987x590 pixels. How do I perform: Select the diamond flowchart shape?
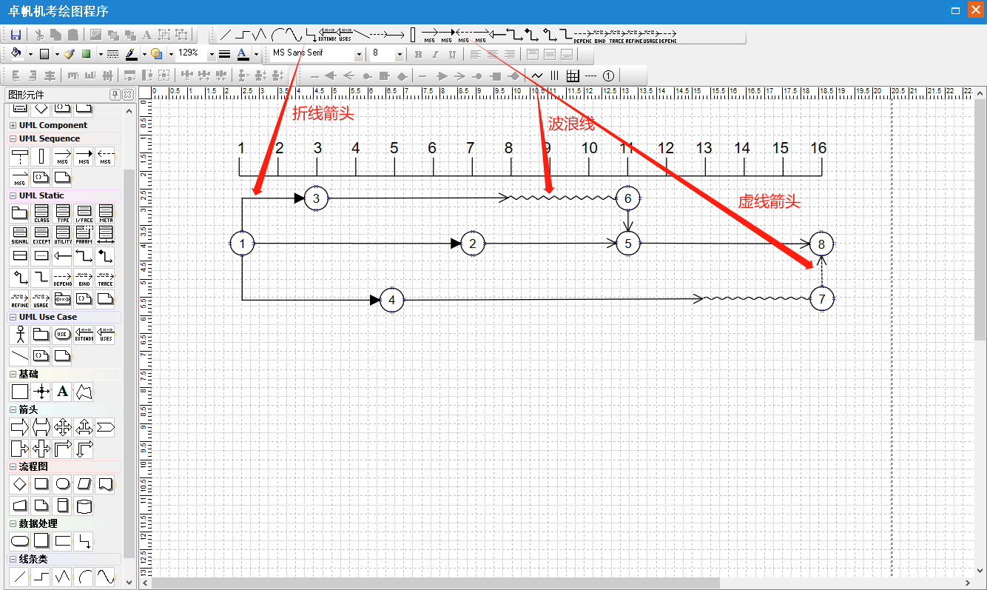click(x=20, y=484)
